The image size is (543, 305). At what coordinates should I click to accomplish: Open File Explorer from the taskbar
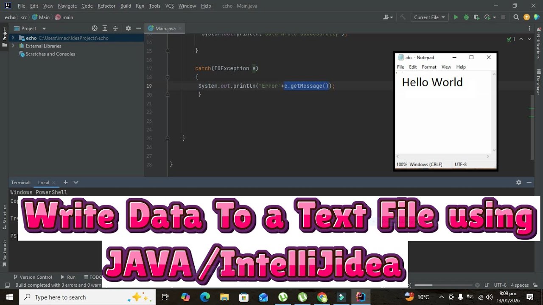click(x=224, y=297)
